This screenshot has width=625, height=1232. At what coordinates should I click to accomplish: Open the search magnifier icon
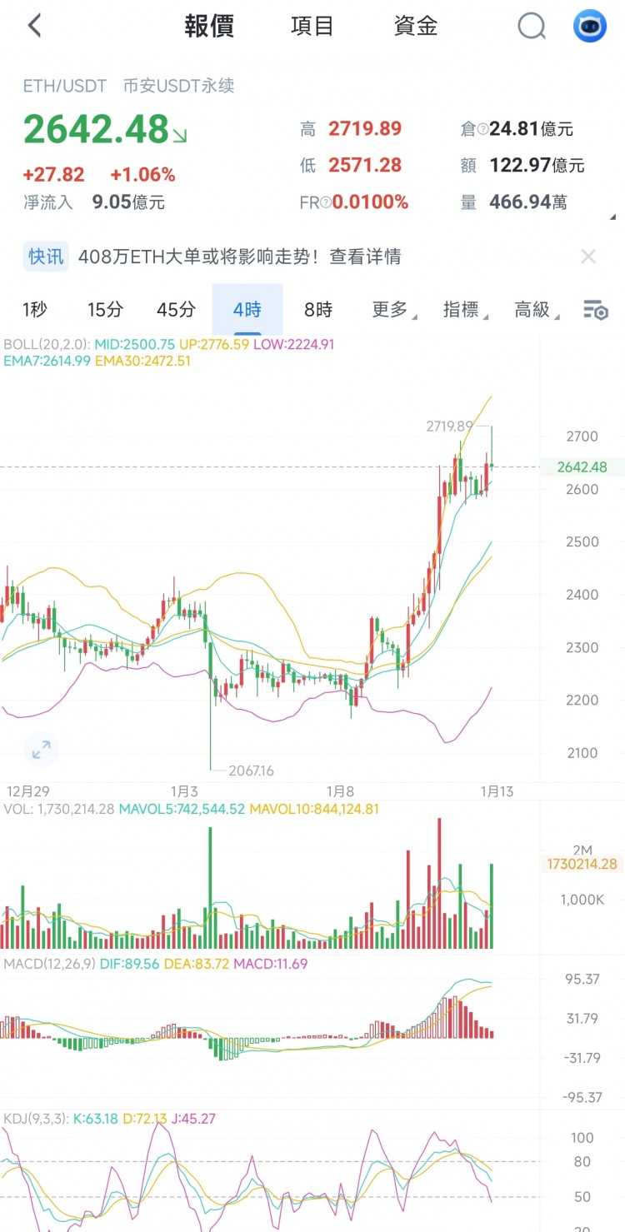coord(531,27)
